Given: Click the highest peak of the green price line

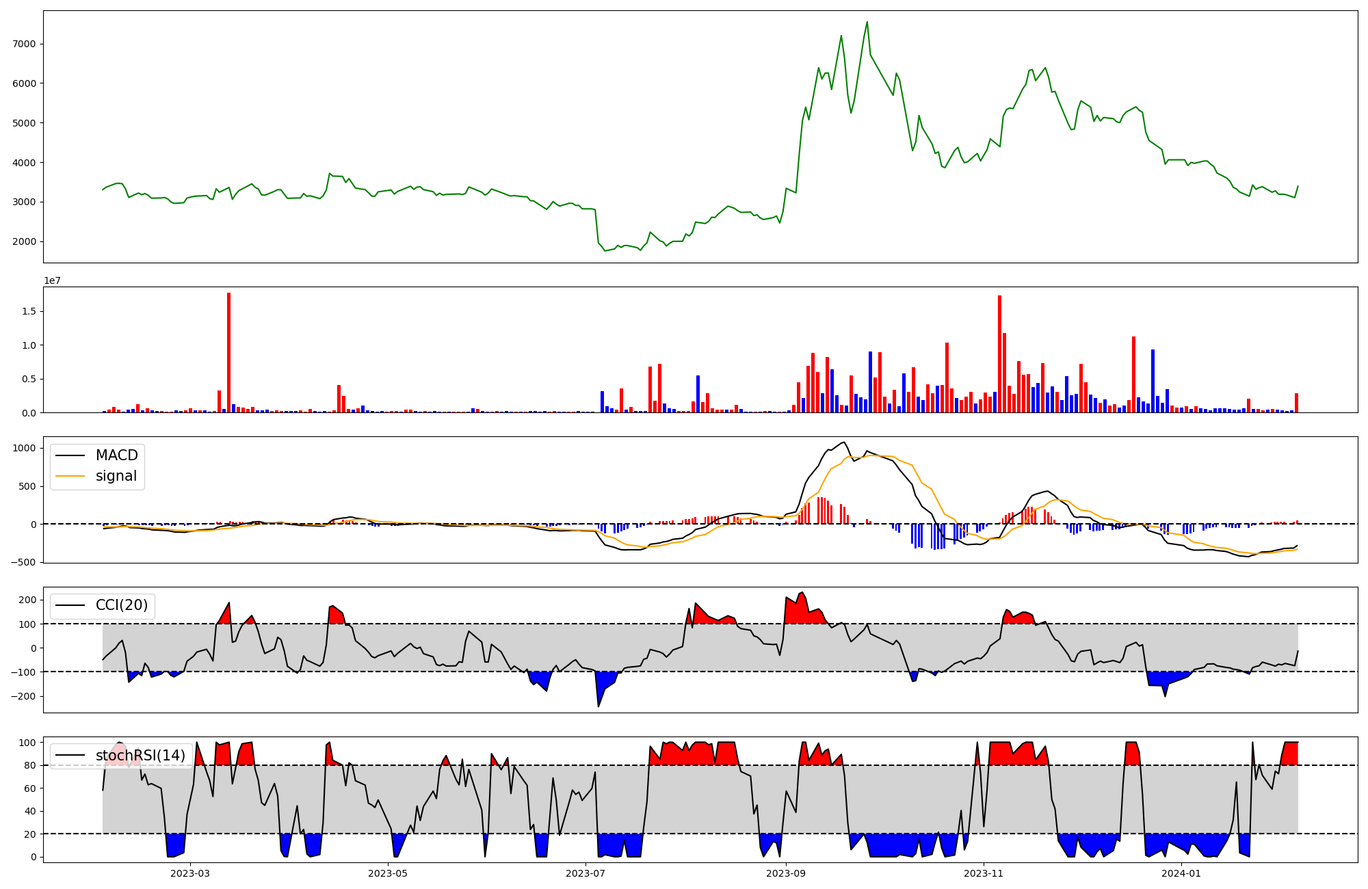Looking at the screenshot, I should click(x=867, y=23).
